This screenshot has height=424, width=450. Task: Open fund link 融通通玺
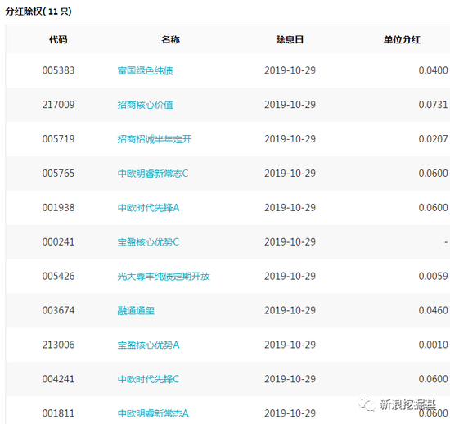(x=136, y=310)
